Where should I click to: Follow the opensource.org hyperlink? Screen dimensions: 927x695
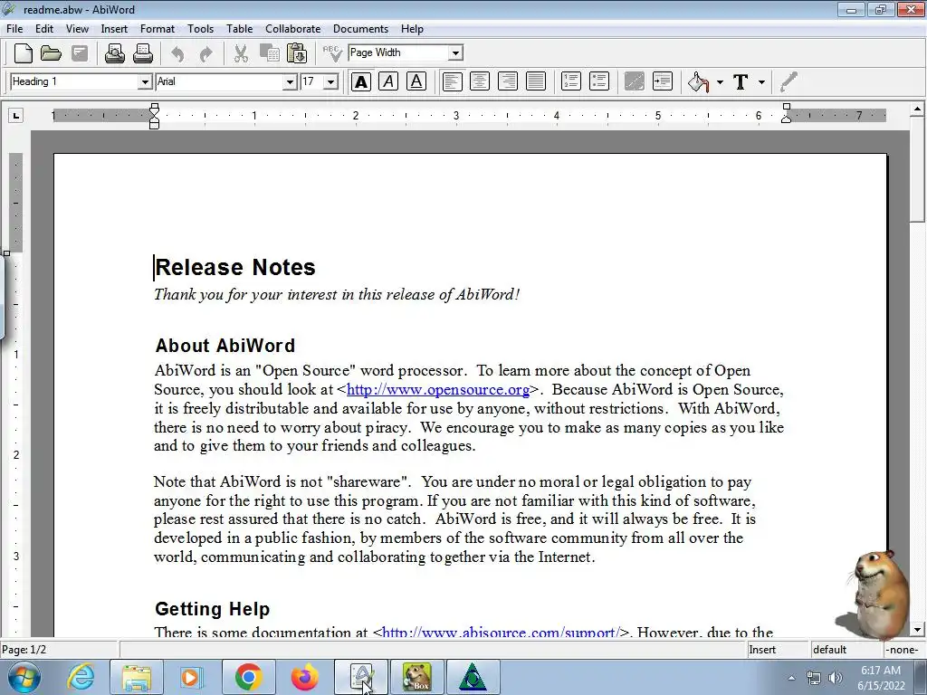(438, 389)
